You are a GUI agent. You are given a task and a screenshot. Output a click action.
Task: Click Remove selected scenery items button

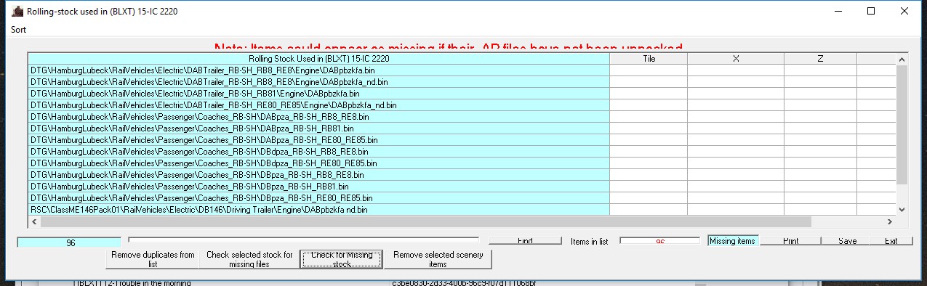[438, 259]
